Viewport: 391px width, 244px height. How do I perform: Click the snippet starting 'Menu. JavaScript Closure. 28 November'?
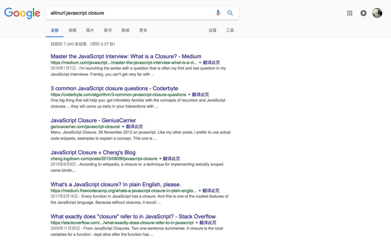(141, 135)
